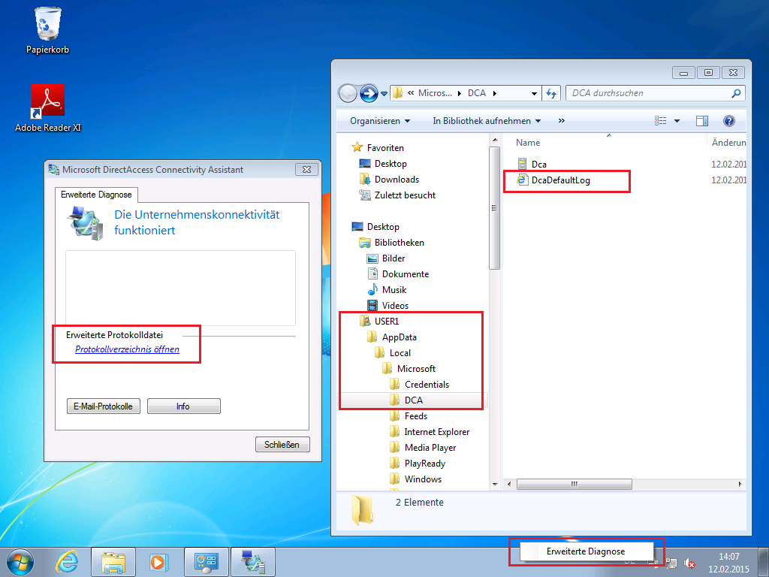
Task: Select Local folder in navigation tree
Action: [392, 353]
